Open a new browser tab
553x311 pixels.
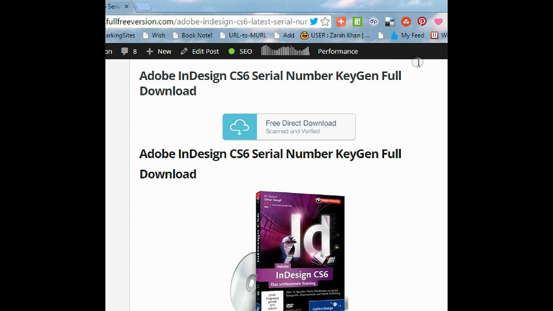click(143, 7)
